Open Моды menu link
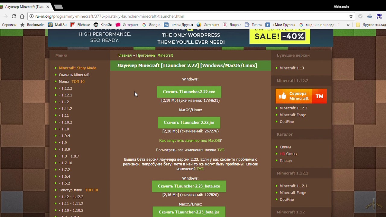This screenshot has width=386, height=217. click(64, 82)
